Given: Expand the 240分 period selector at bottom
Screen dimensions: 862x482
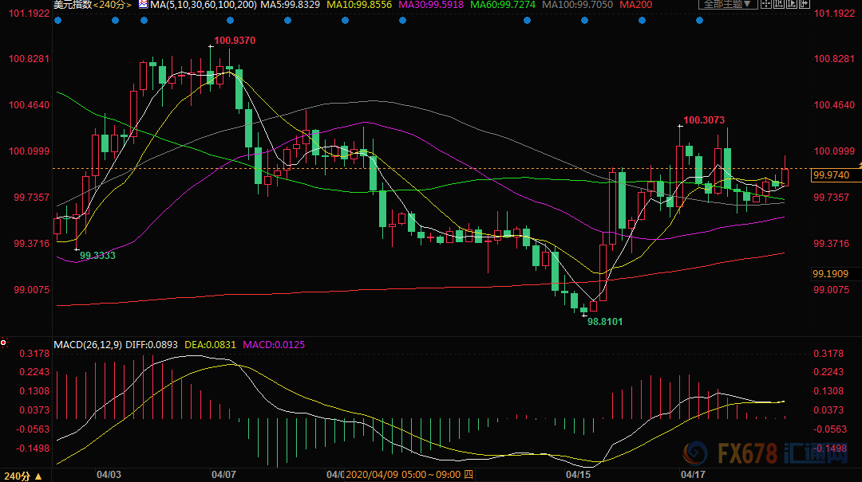Looking at the screenshot, I should point(20,476).
